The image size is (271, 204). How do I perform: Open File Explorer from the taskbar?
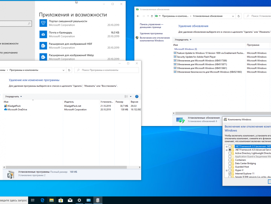point(52,200)
